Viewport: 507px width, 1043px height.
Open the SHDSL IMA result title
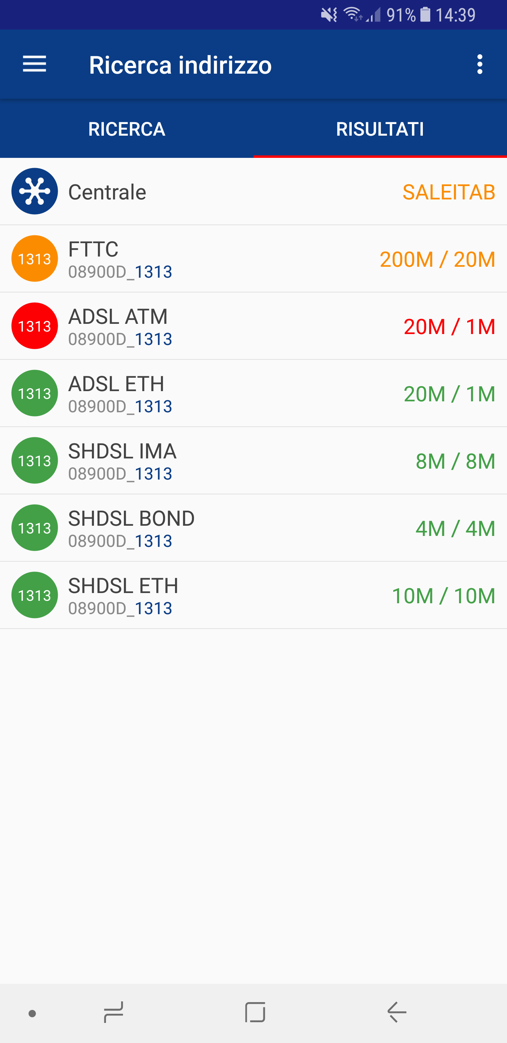(x=122, y=451)
